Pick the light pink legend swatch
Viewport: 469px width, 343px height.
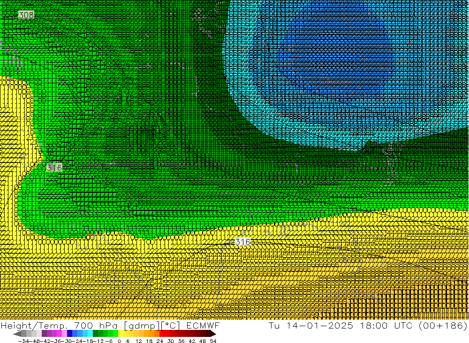click(x=64, y=334)
